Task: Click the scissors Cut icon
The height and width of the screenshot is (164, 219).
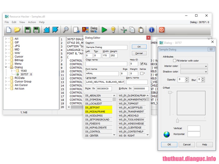Action: pos(123,30)
